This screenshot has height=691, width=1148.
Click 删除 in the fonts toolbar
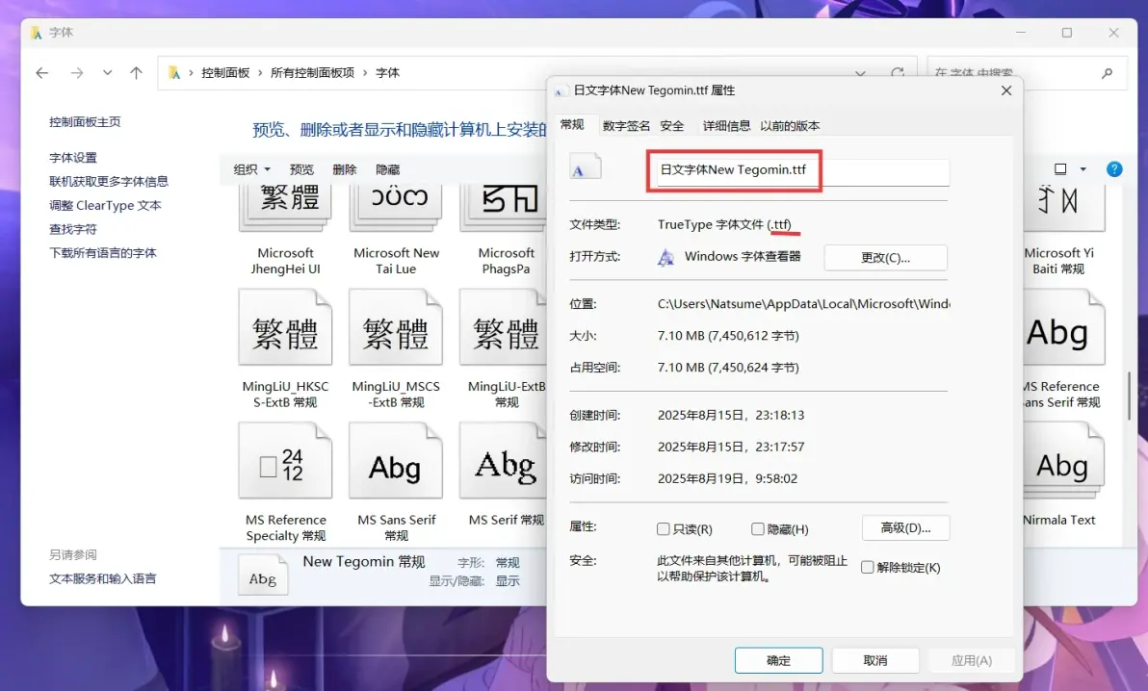(344, 169)
